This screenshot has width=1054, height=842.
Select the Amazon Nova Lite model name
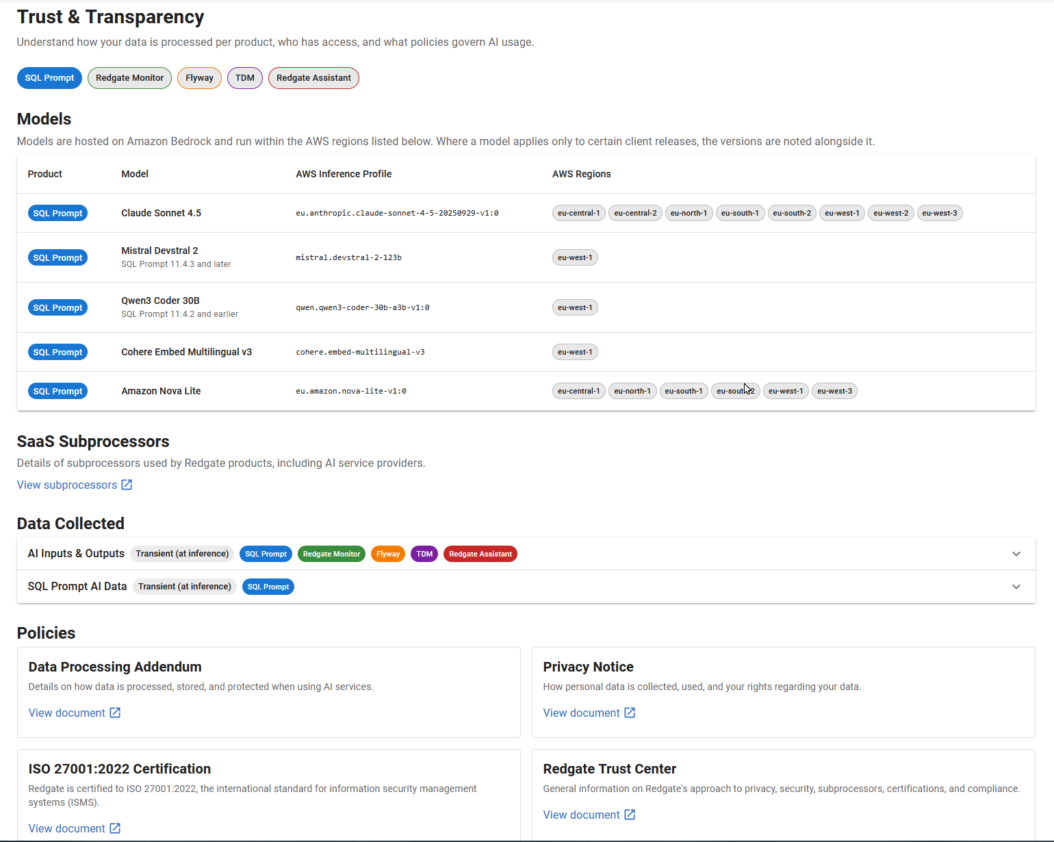pyautogui.click(x=161, y=391)
